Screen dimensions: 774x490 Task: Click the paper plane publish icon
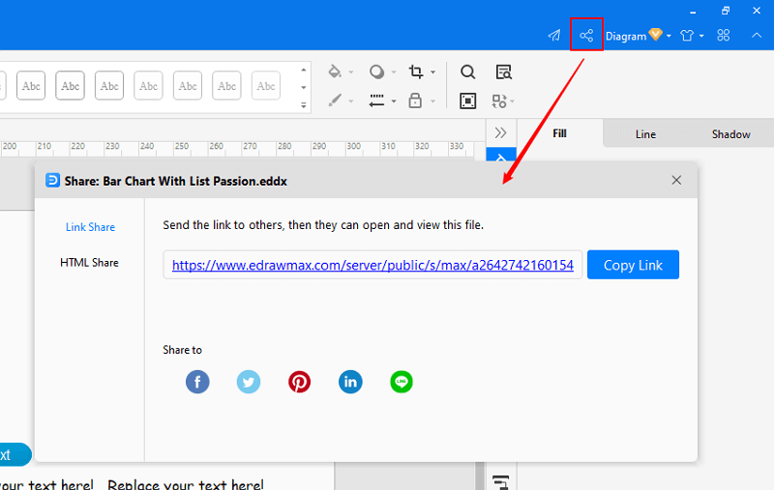(x=554, y=36)
